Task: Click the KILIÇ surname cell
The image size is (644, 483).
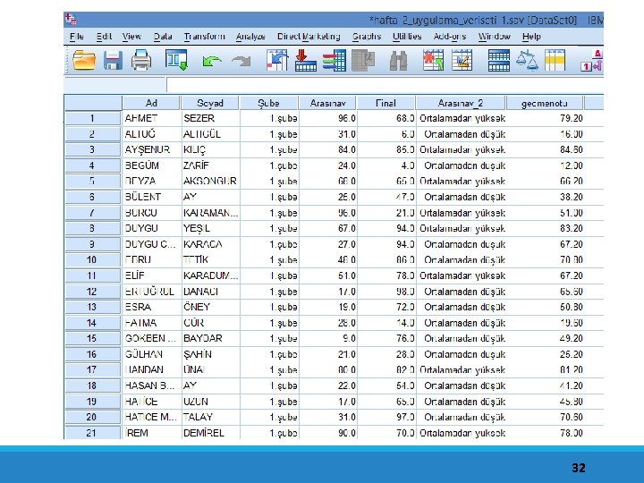Action: pyautogui.click(x=210, y=150)
